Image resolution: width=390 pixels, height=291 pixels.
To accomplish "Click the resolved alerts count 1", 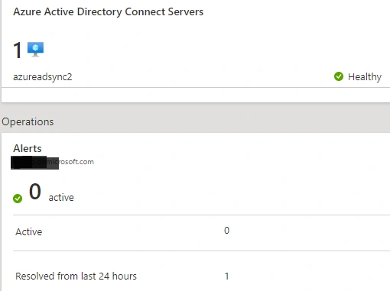I will [226, 276].
